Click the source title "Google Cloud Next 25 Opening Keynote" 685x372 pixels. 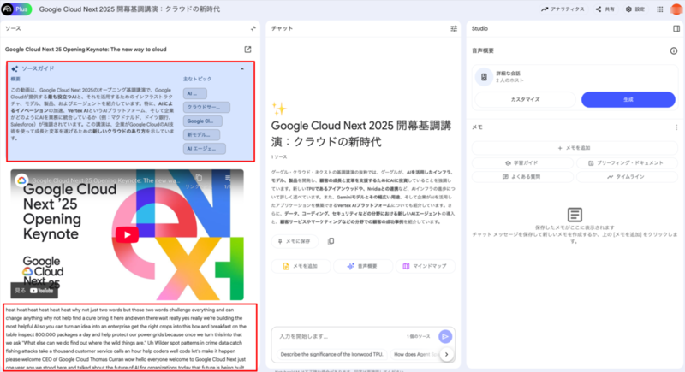[86, 50]
